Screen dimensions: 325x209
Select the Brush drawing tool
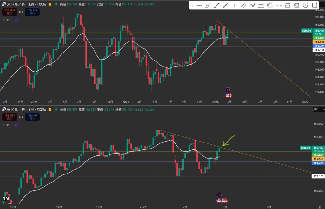[x=208, y=5]
